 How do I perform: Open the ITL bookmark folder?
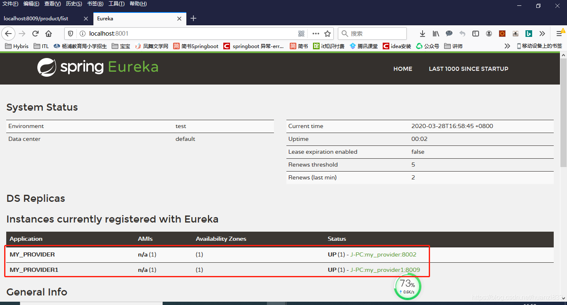pyautogui.click(x=41, y=46)
